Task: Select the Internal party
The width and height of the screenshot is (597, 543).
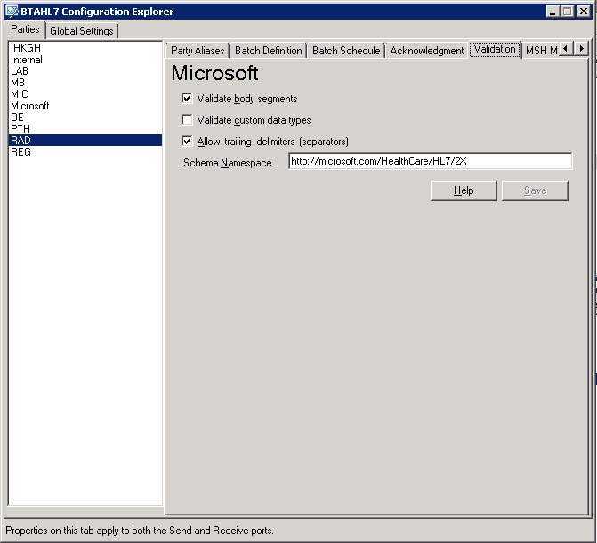Action: [x=85, y=60]
